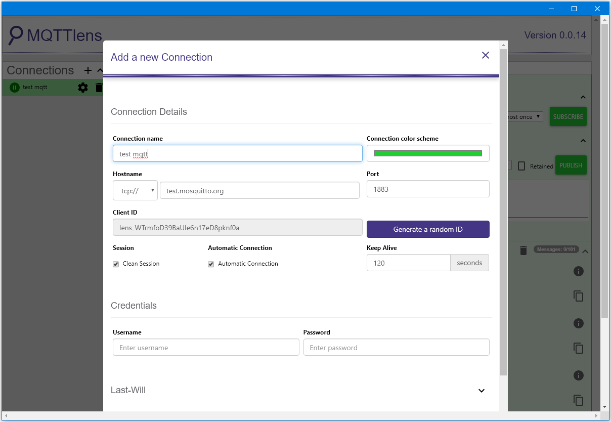Click the Hostname field test.mosquitto.org
This screenshot has height=422, width=611.
coord(259,191)
